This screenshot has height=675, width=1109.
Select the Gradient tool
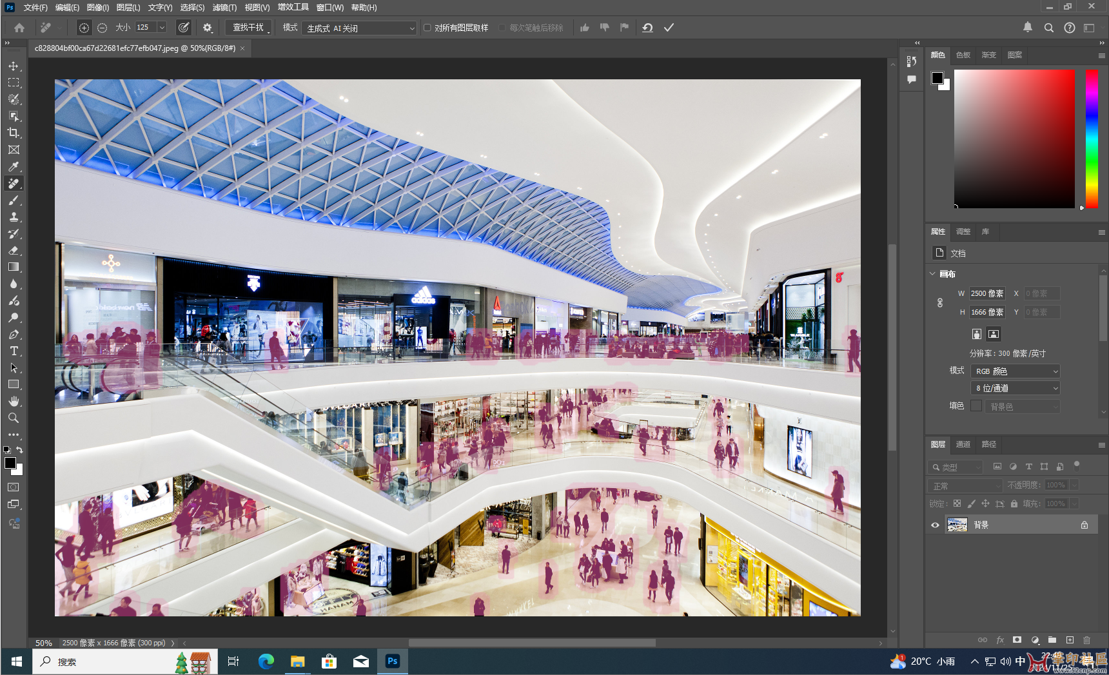(x=14, y=267)
